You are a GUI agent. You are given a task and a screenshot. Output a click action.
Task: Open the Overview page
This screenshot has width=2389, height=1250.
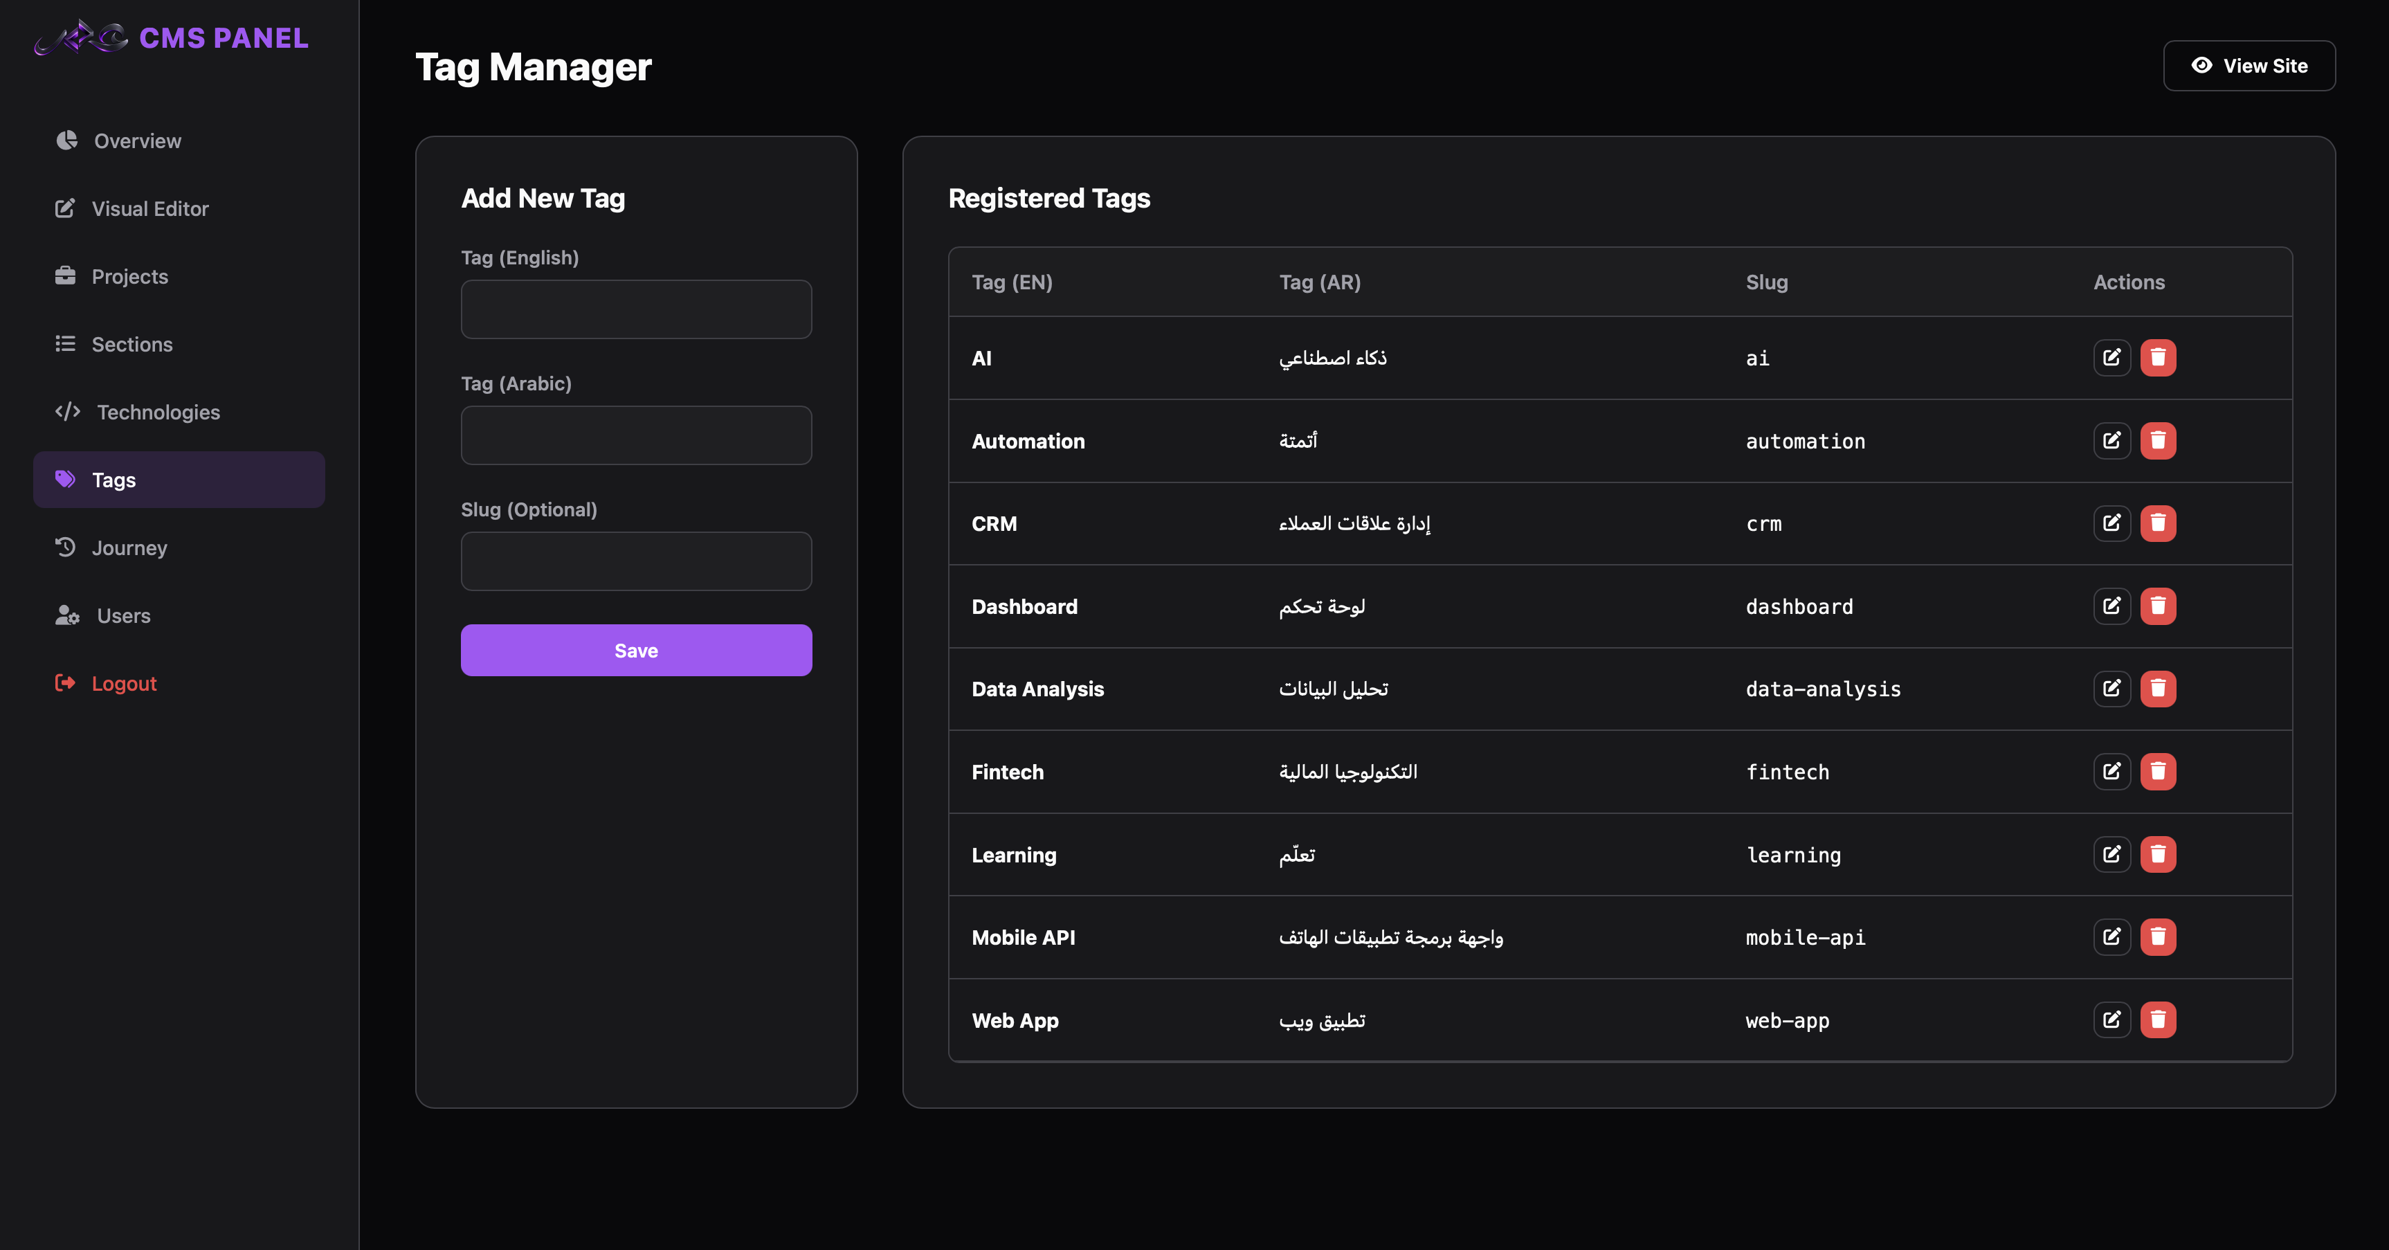point(179,141)
